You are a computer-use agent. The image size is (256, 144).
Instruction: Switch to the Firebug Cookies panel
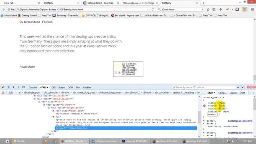click(x=87, y=88)
